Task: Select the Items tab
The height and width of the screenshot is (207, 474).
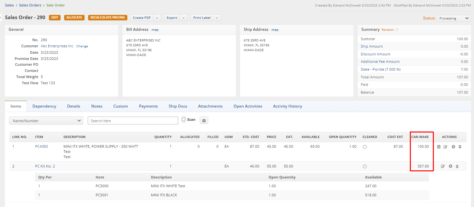Action: (x=16, y=106)
